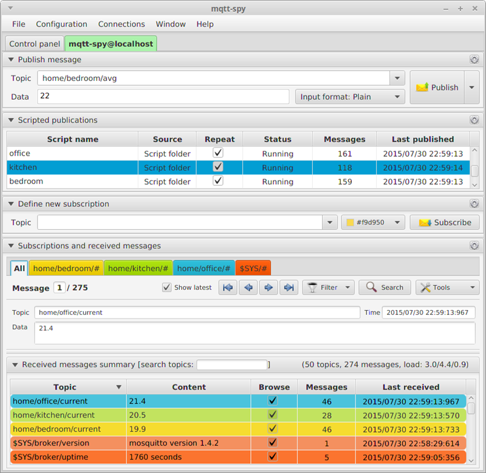Go to previous message arrow
The height and width of the screenshot is (473, 486).
248,288
